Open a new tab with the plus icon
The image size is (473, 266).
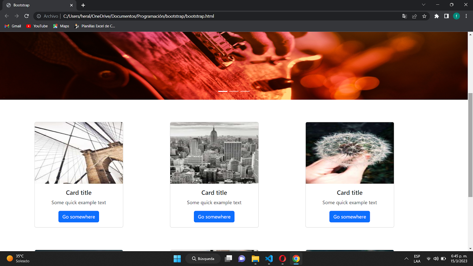click(x=83, y=5)
